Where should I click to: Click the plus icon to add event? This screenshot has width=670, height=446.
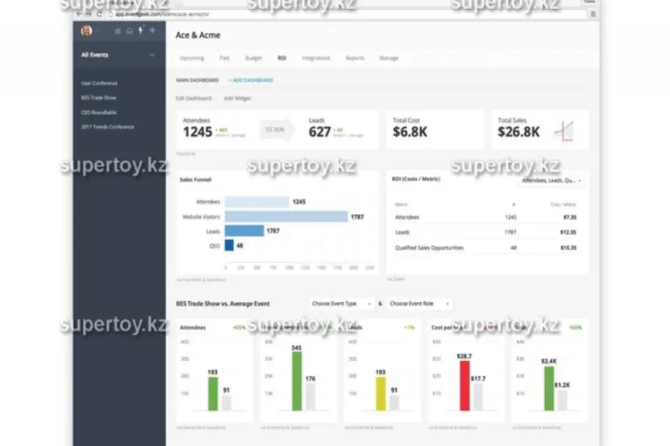point(152,30)
